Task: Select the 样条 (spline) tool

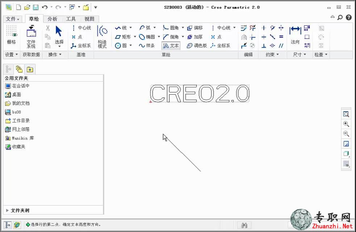Action: [147, 46]
